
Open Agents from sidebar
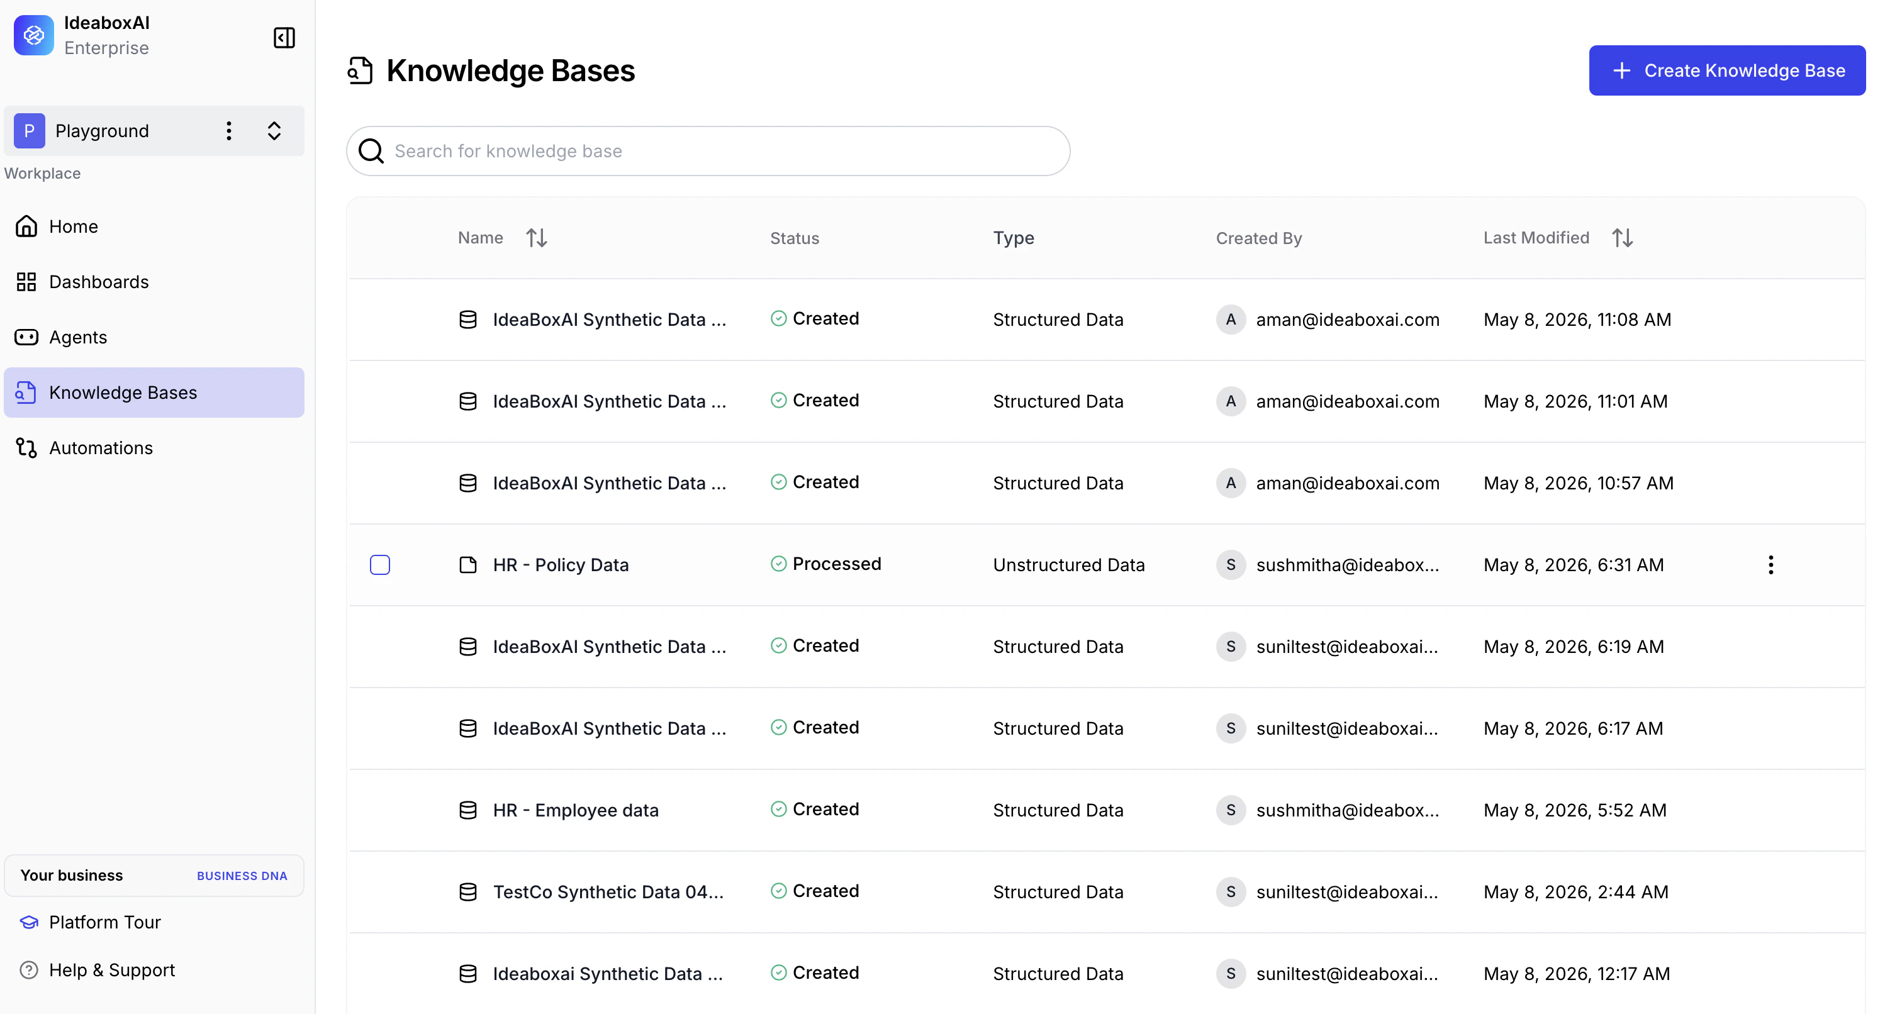pyautogui.click(x=154, y=337)
